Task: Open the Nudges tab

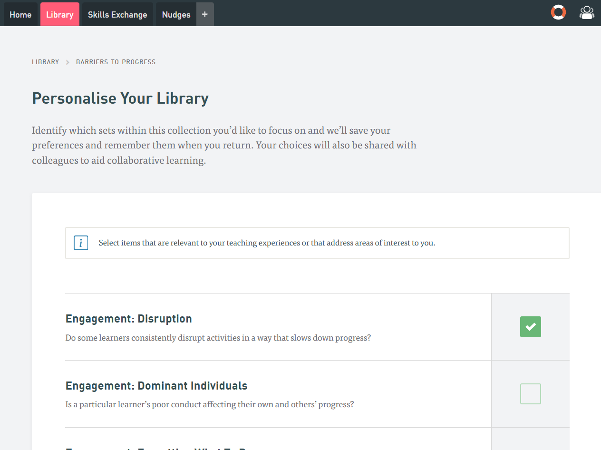Action: (x=176, y=15)
